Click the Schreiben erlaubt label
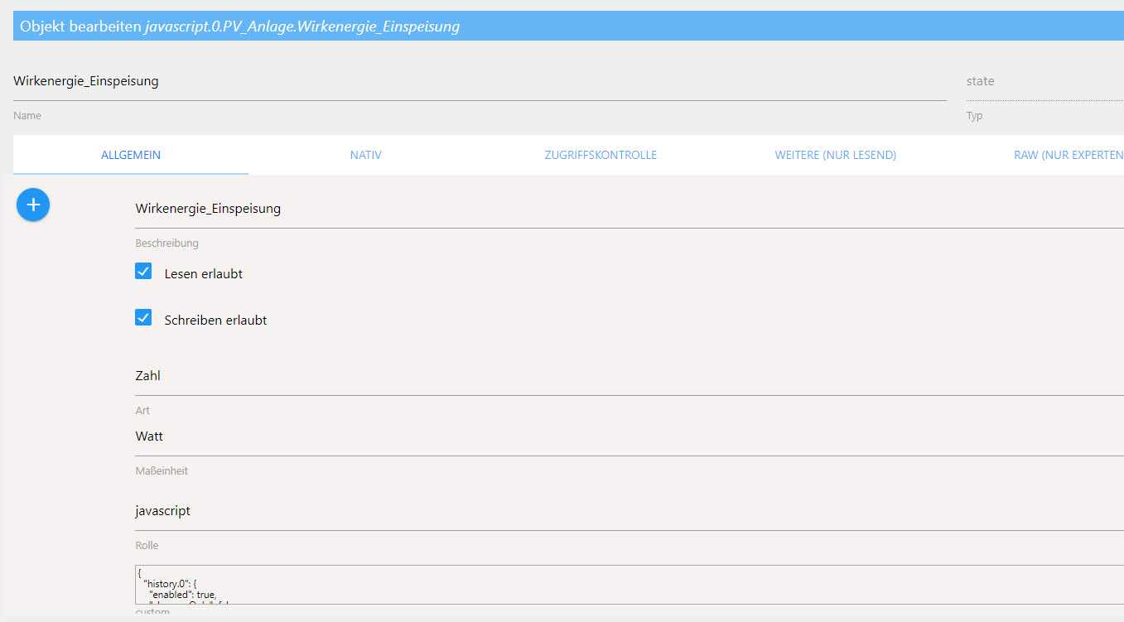Image resolution: width=1124 pixels, height=622 pixels. 215,321
